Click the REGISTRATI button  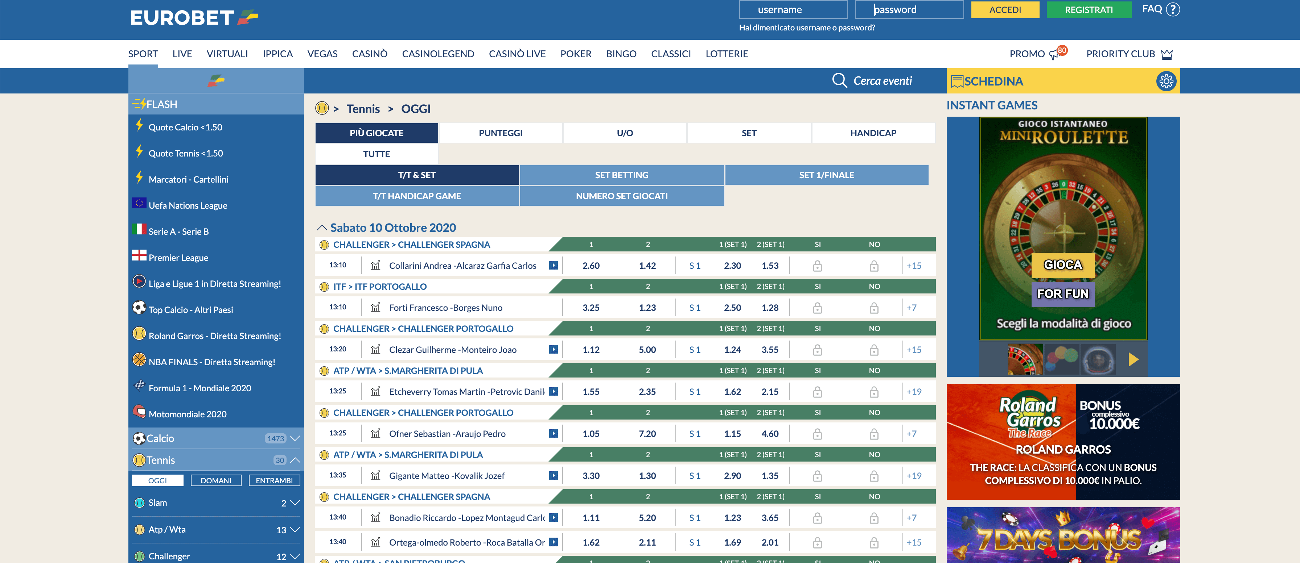1089,9
